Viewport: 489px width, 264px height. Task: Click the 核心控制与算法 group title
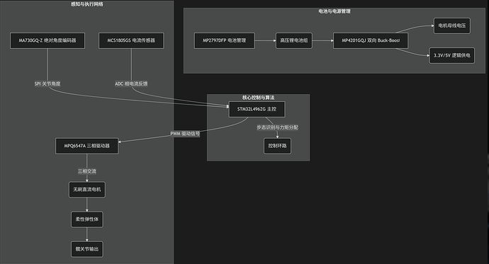pyautogui.click(x=258, y=98)
